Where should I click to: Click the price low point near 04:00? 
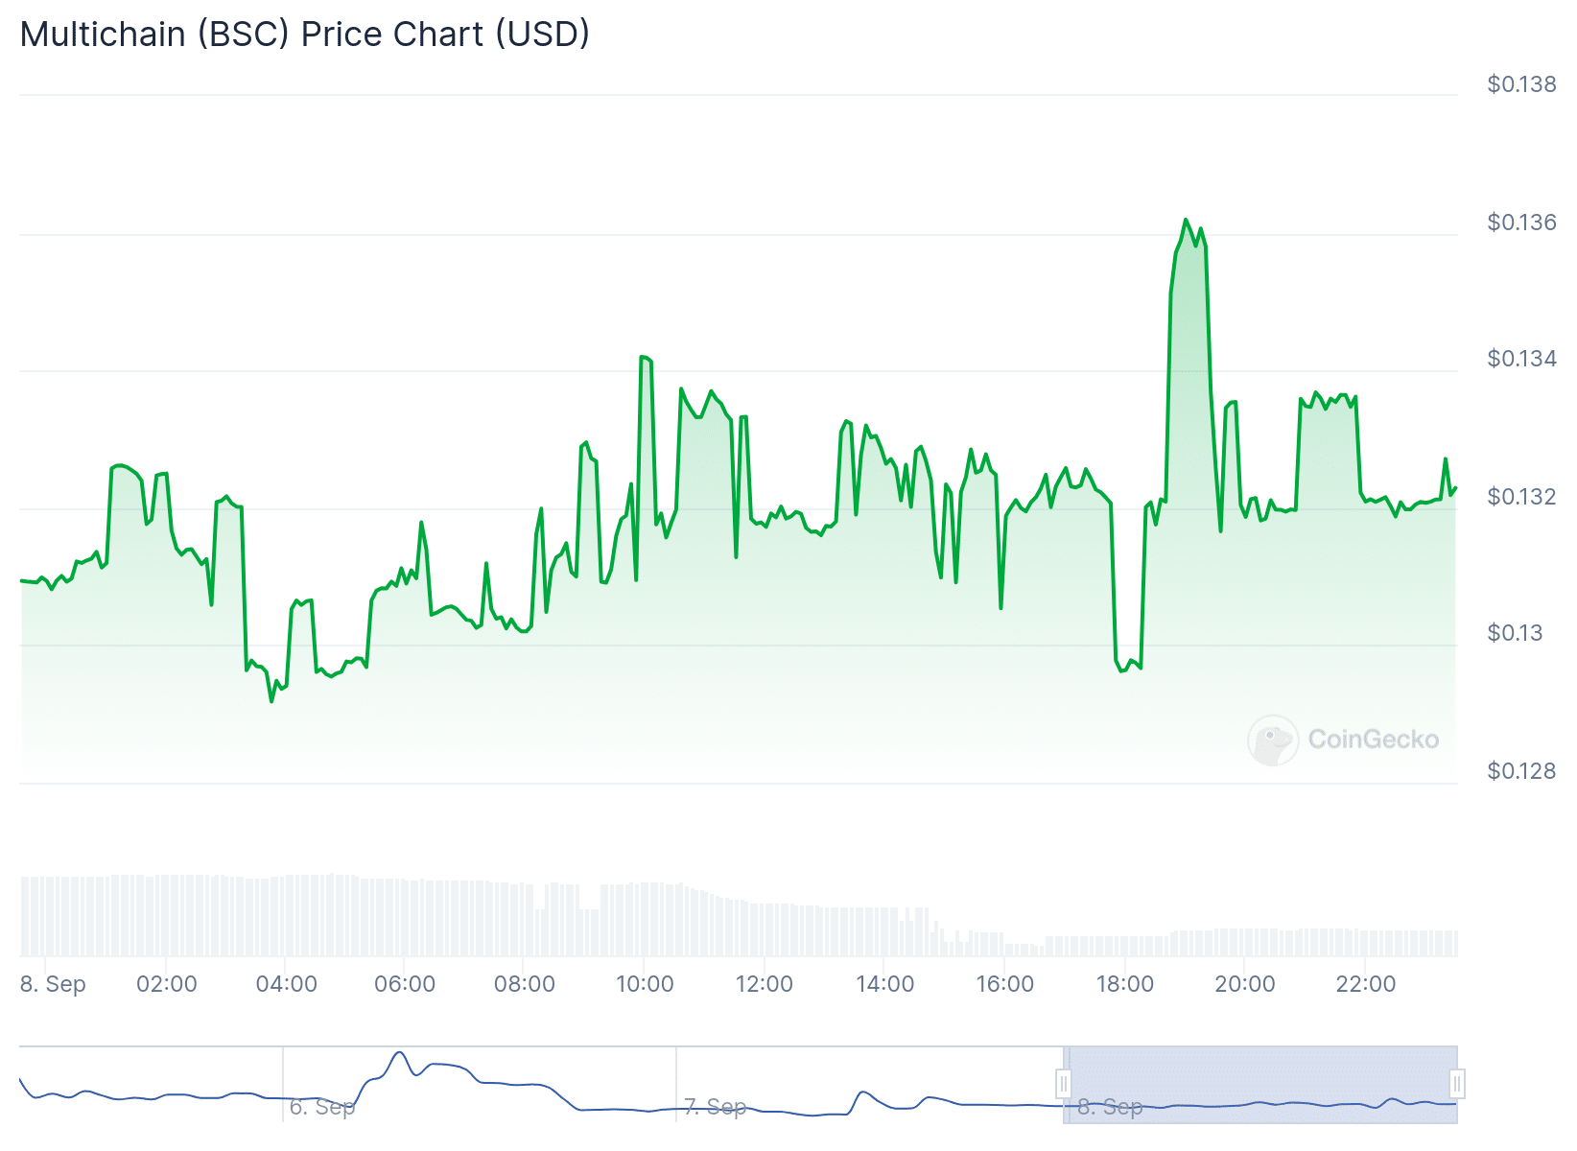coord(271,701)
